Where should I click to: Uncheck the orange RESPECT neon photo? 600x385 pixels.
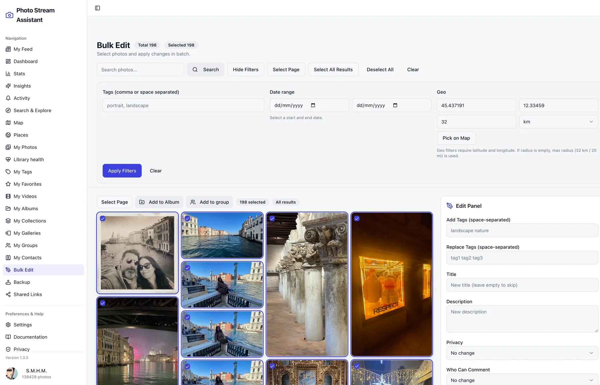(x=357, y=218)
